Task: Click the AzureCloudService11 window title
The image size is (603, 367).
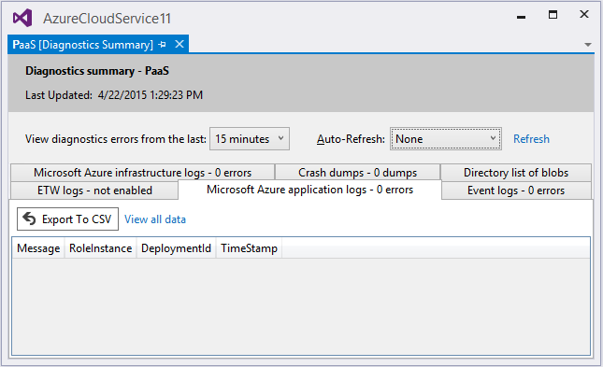Action: [x=107, y=19]
